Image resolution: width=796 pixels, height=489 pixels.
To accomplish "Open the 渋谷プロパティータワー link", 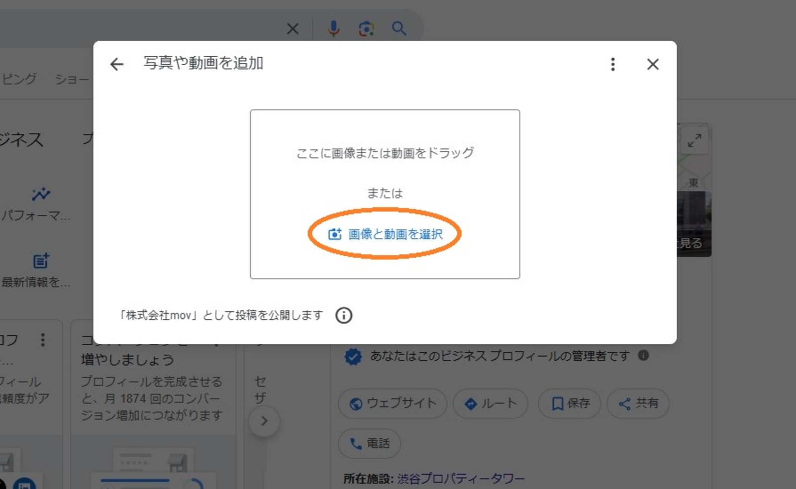I will click(x=461, y=479).
